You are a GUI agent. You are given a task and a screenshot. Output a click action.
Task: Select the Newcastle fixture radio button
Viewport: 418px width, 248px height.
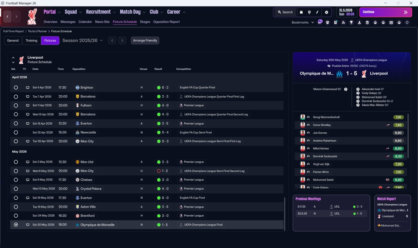pos(16,132)
